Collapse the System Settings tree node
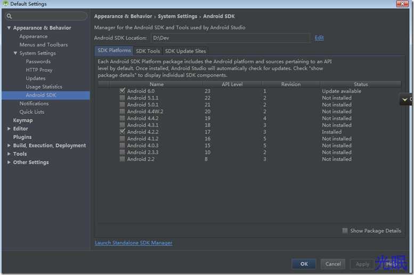 15,53
